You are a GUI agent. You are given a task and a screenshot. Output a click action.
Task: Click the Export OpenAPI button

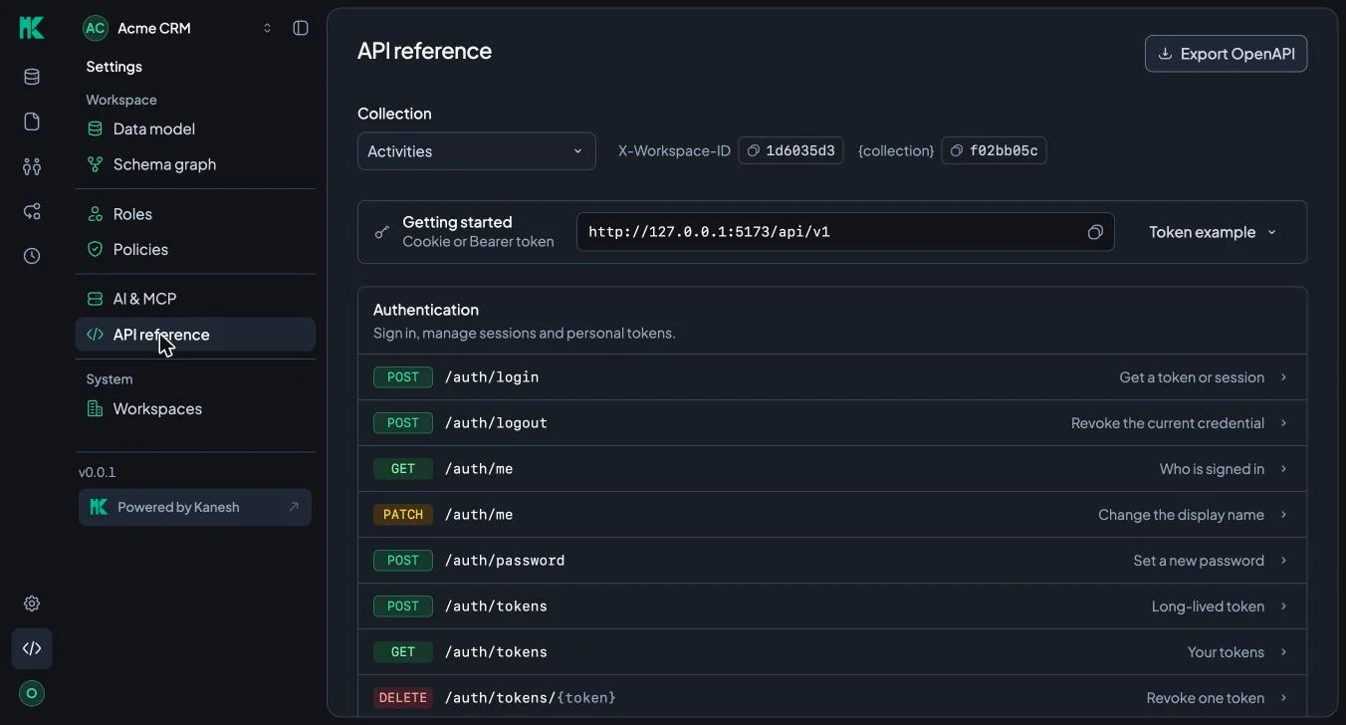click(1227, 54)
